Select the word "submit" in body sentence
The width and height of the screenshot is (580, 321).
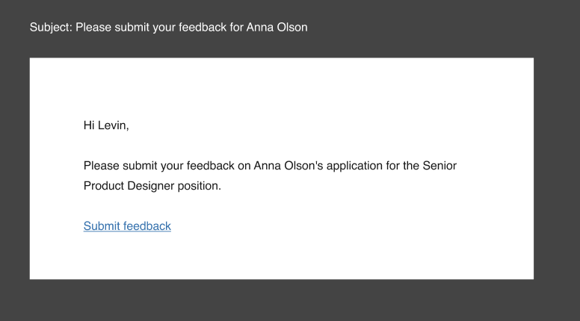pos(140,166)
